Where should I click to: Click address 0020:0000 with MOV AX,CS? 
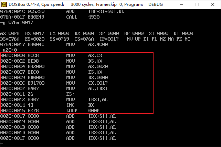[51, 55]
